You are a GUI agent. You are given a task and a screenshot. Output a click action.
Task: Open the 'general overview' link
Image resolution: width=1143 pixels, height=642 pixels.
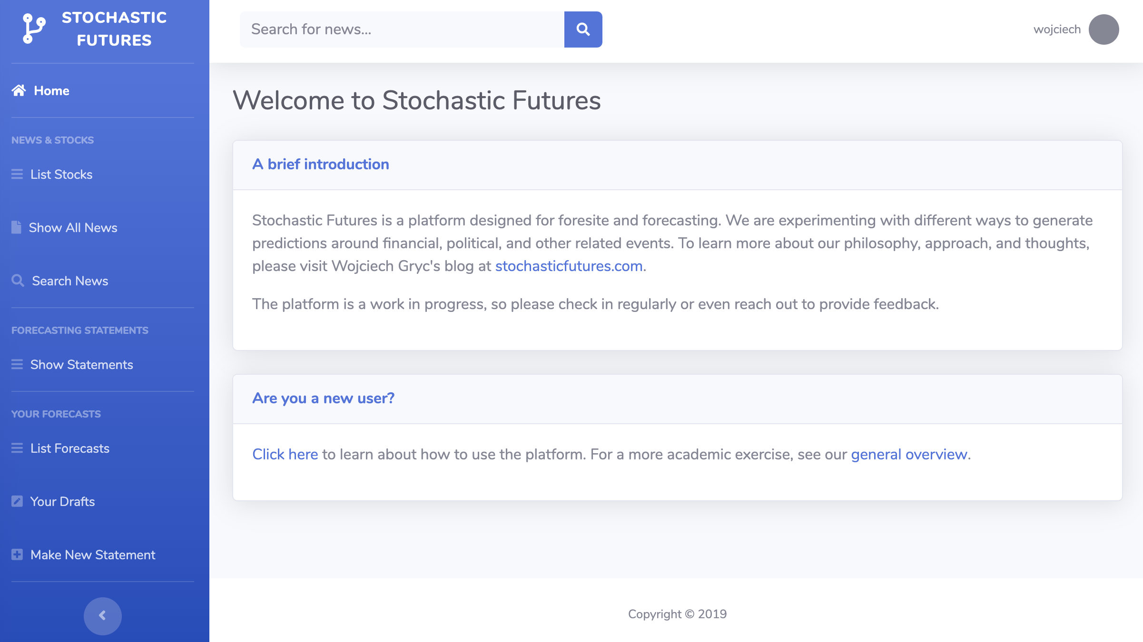click(909, 454)
